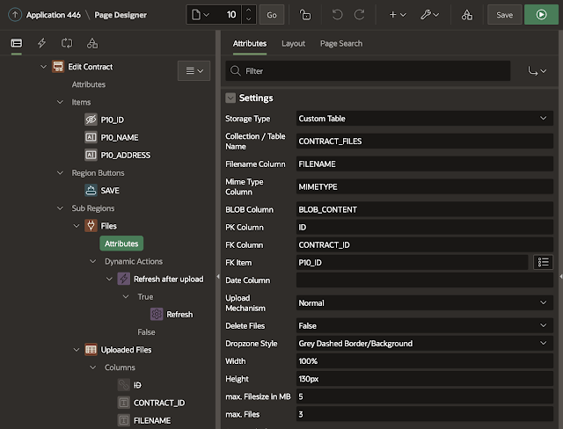Click the Go button
The image size is (563, 429).
(272, 15)
